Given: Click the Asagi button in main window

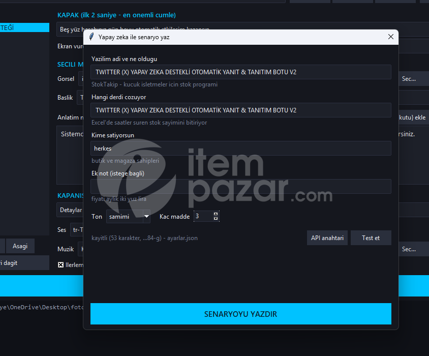Looking at the screenshot, I should (20, 246).
